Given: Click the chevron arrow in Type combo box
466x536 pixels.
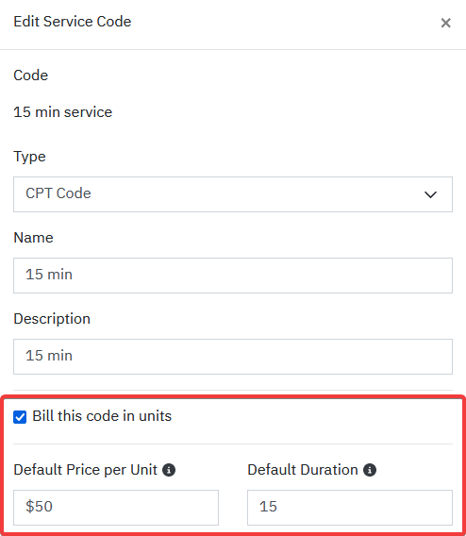Looking at the screenshot, I should coord(430,194).
